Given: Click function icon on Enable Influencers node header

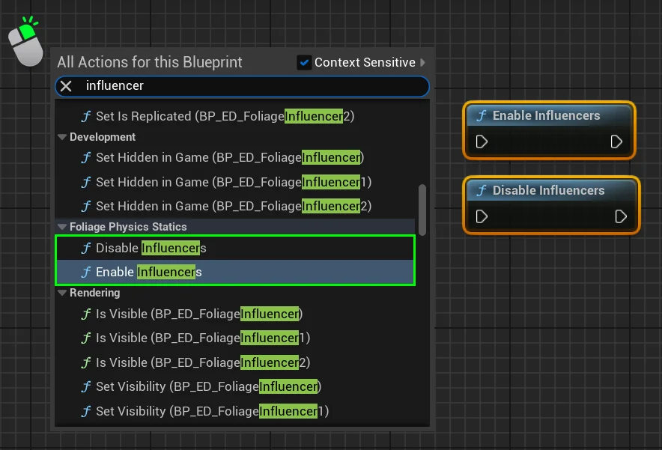Looking at the screenshot, I should 481,116.
